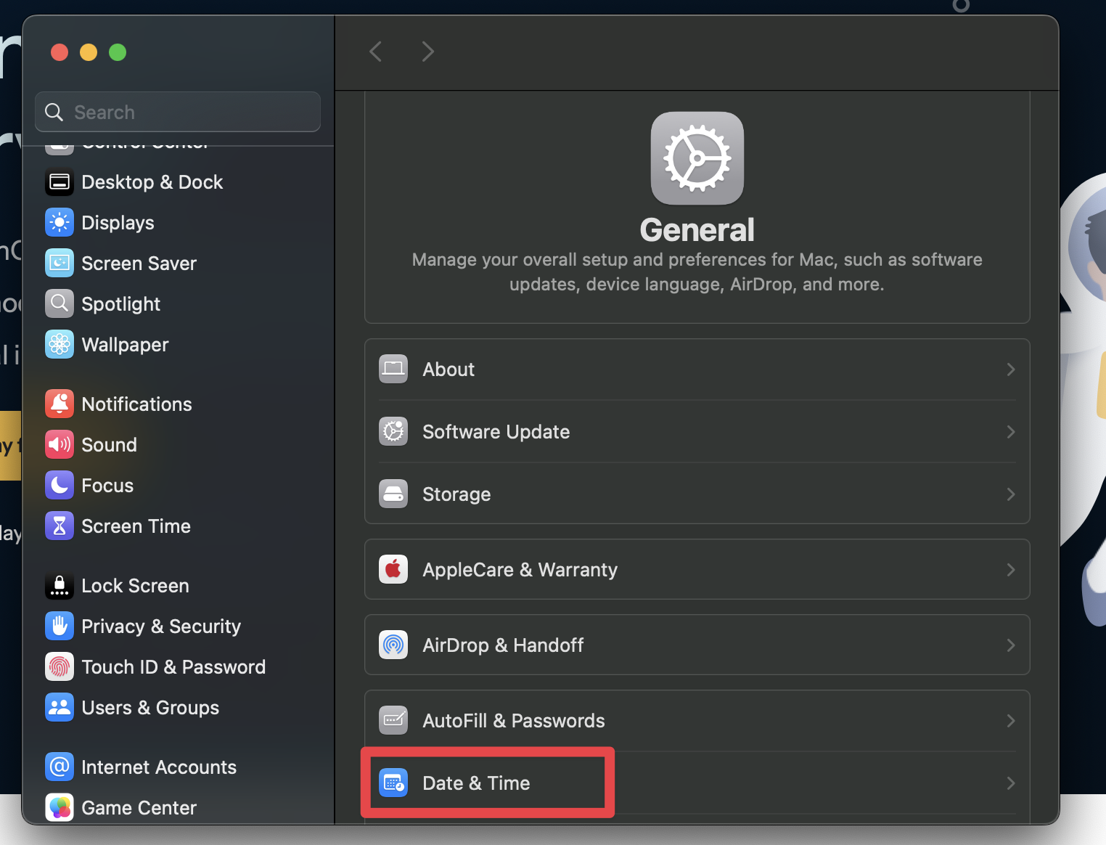Click the Focus moon icon
The width and height of the screenshot is (1106, 845).
pos(60,486)
